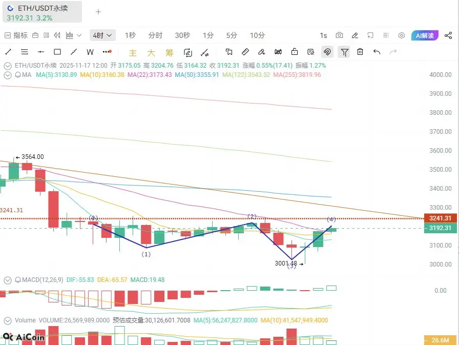Undo the last drawing action
Viewport: 459px width, 345px height.
click(377, 52)
